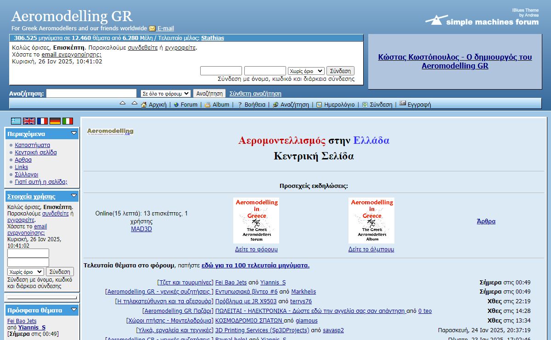This screenshot has height=340, width=551.
Task: Click the small Aeromodelling GR logo image
Action: [110, 132]
